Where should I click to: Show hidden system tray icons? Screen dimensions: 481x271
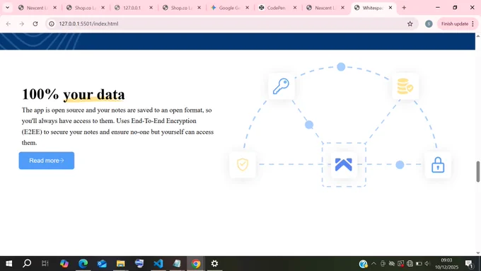373,263
